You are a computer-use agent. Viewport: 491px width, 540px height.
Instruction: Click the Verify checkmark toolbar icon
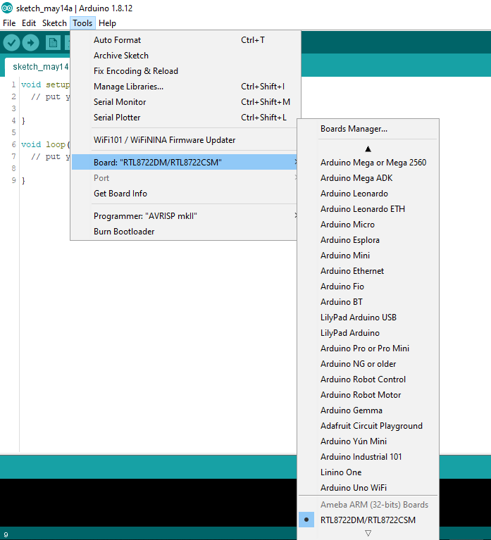tap(11, 43)
